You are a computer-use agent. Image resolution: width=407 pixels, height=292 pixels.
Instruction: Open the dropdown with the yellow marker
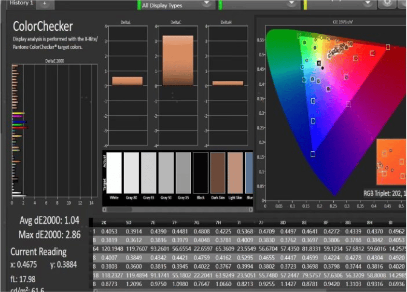(339, 5)
